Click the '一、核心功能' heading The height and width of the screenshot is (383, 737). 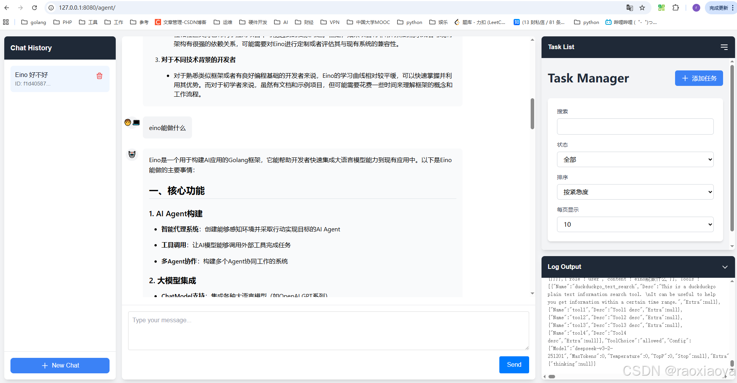[177, 191]
